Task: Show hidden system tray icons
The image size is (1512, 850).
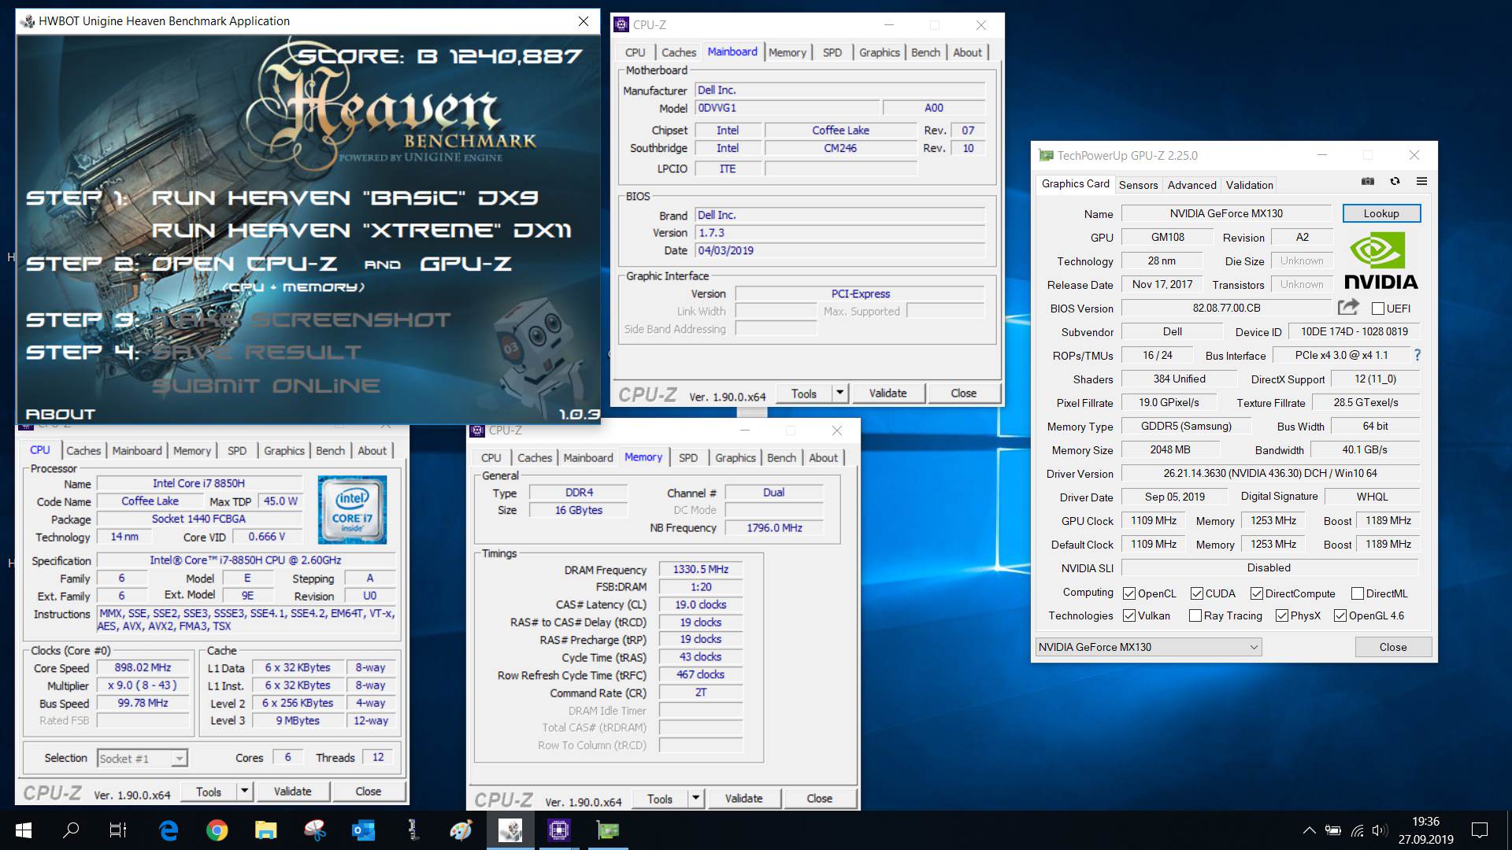Action: pyautogui.click(x=1309, y=830)
